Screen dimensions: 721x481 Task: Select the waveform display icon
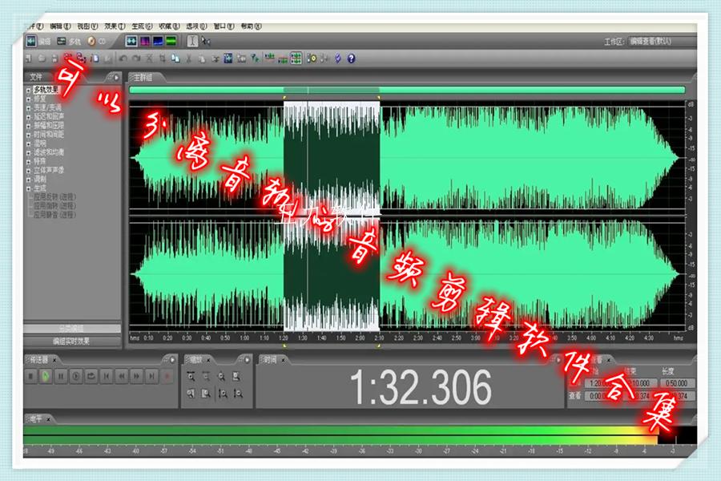[130, 41]
